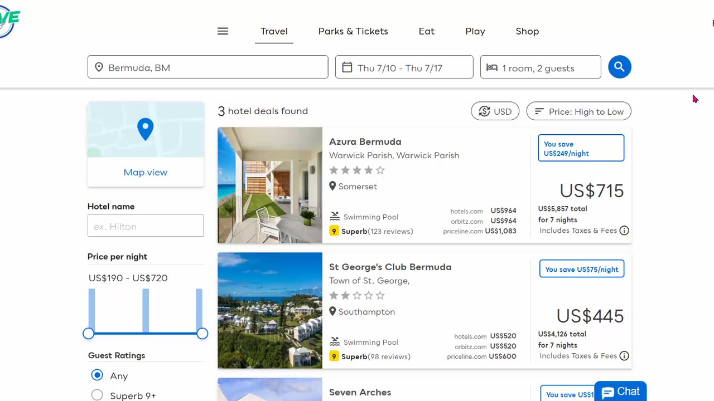
Task: Open the Map view link
Action: 146,172
